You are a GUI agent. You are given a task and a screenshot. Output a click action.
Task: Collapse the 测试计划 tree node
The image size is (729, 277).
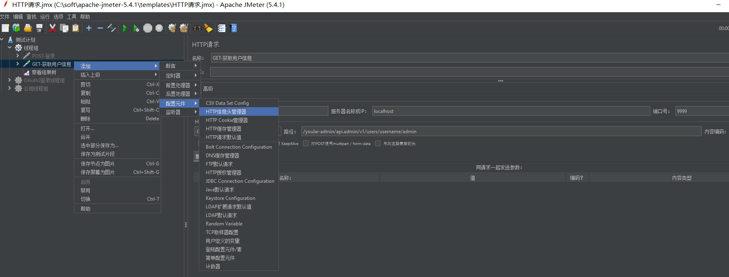pos(2,39)
